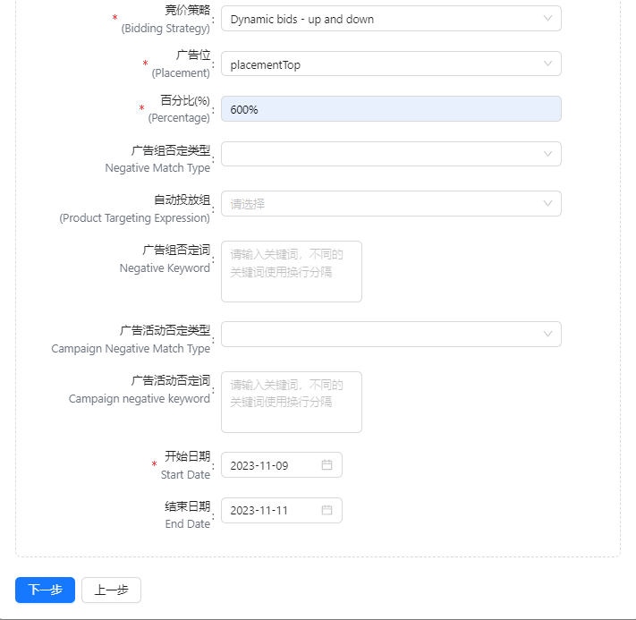Click the (Placement) label text
Image resolution: width=636 pixels, height=620 pixels.
(x=181, y=73)
